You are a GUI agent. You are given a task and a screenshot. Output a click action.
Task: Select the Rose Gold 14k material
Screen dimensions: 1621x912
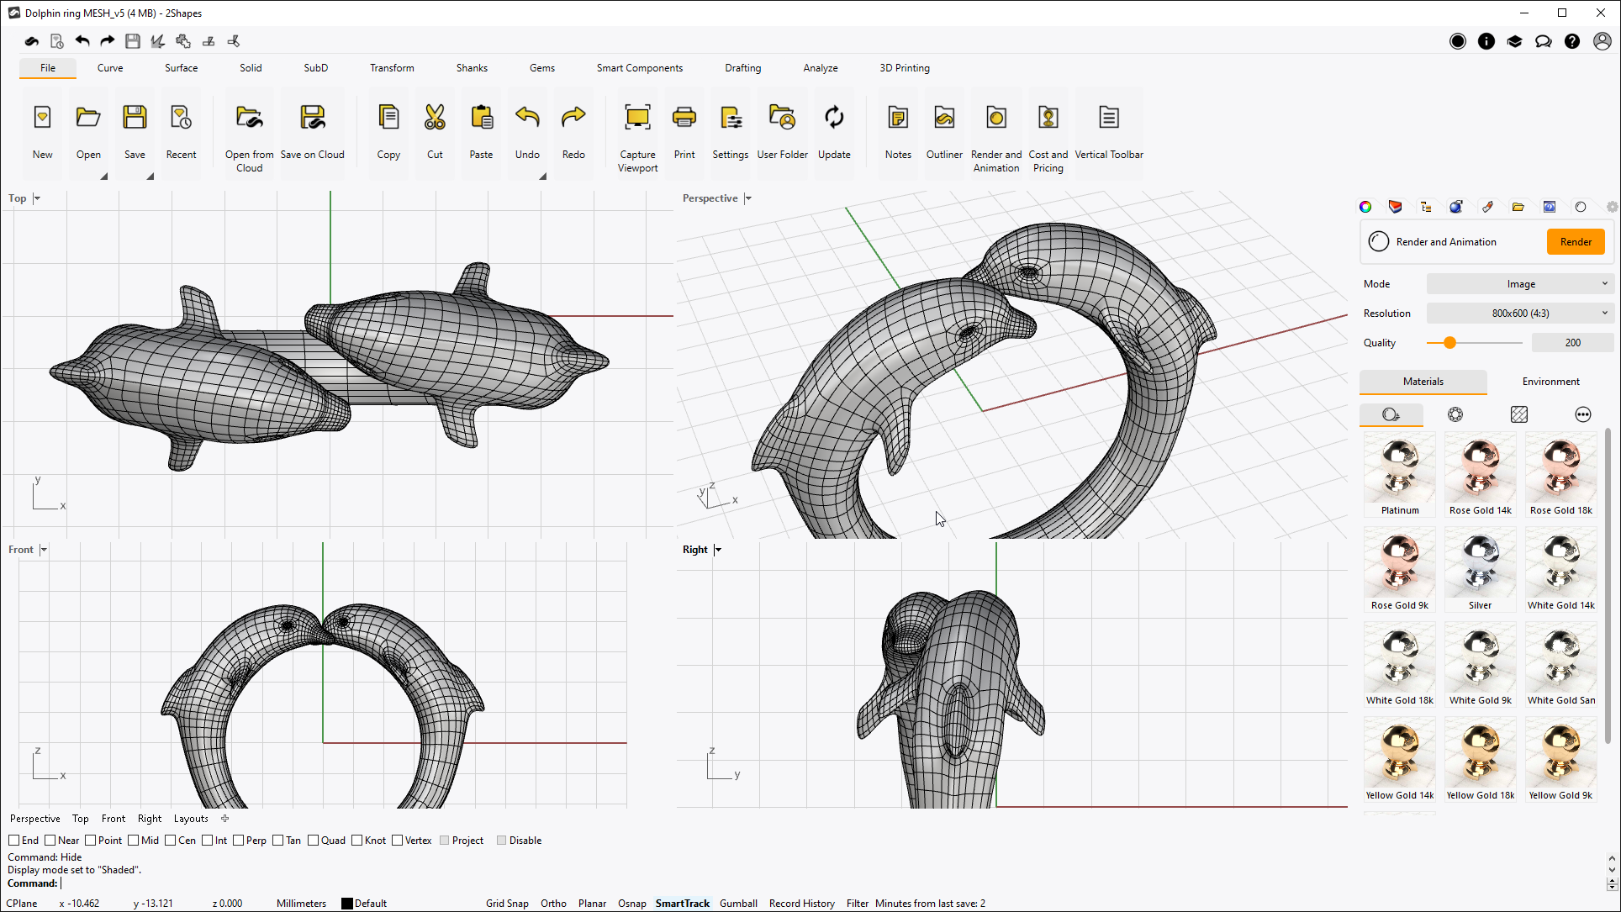click(1481, 476)
